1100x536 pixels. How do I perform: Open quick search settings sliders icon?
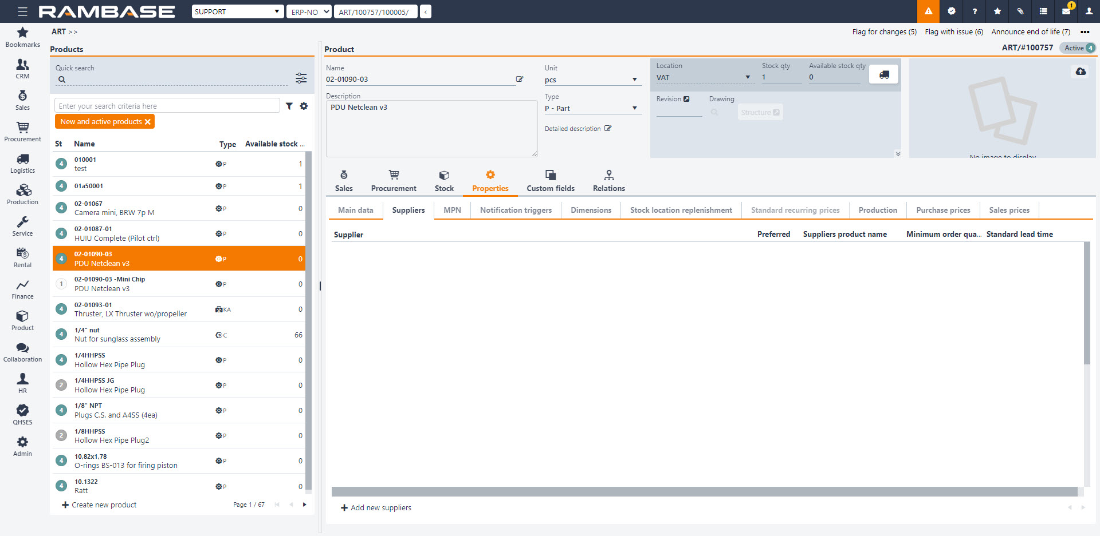point(301,78)
